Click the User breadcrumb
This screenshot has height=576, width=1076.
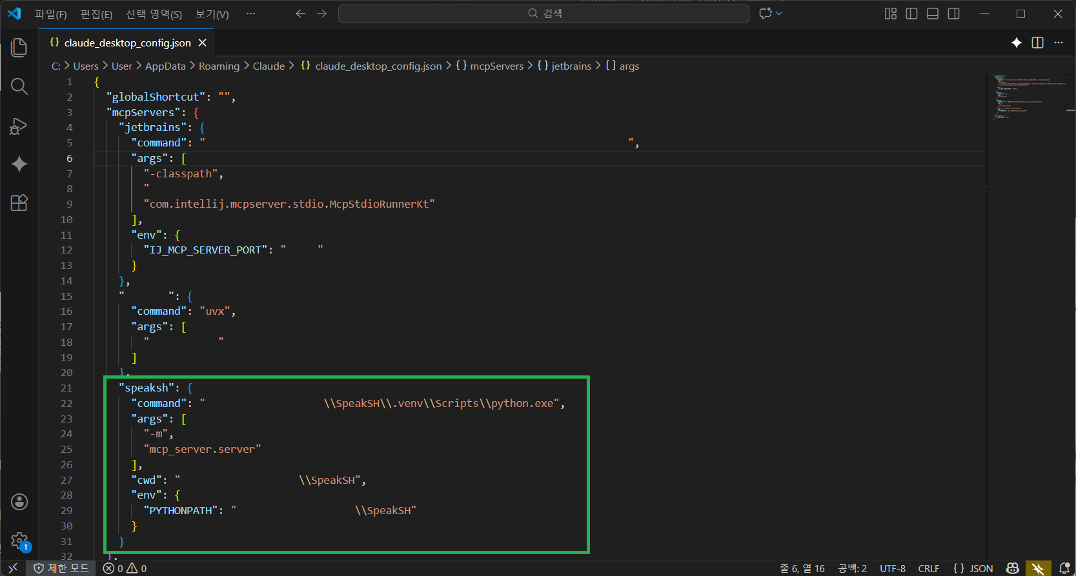coord(121,66)
